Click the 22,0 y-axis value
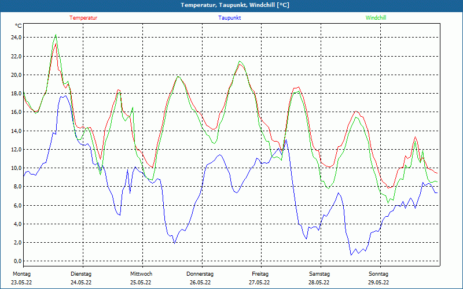Viewport: 463px width, 289px height. (16, 56)
